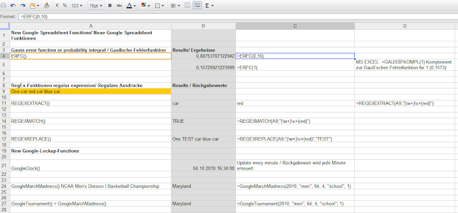458x213 pixels.
Task: Click 'Maryland' cell in row 27
Action: click(x=203, y=204)
